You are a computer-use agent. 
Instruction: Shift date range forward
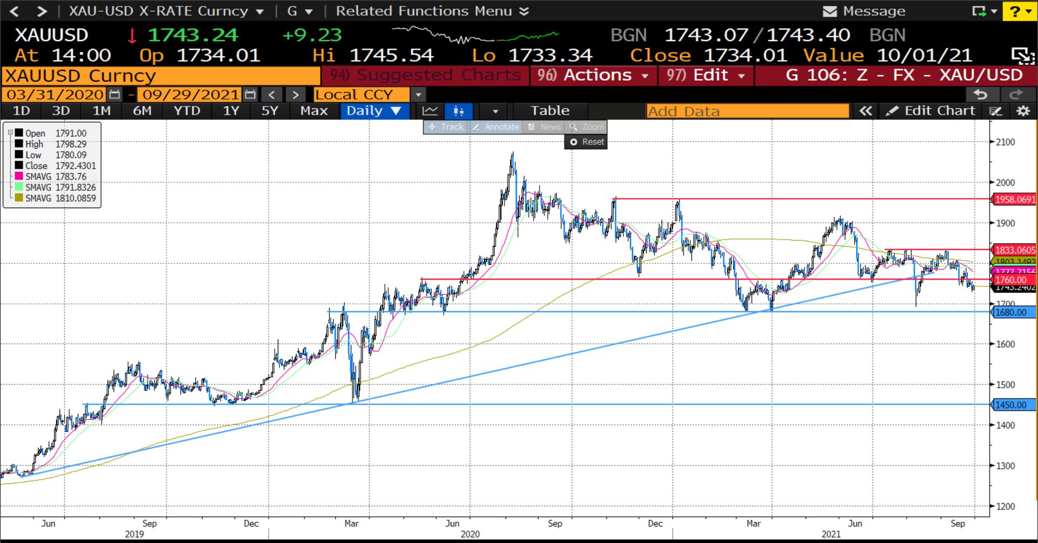295,95
